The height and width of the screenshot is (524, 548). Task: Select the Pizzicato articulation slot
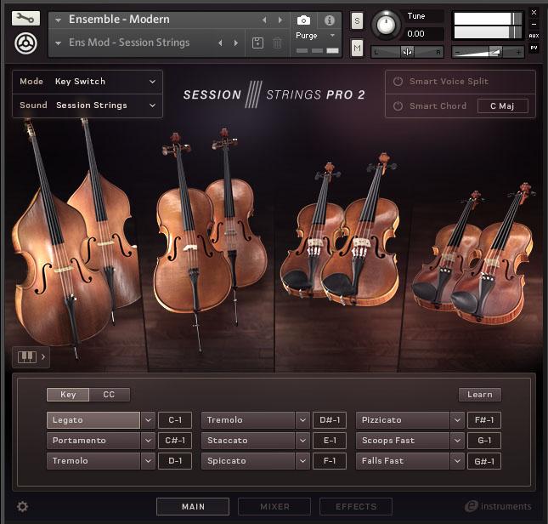point(403,419)
